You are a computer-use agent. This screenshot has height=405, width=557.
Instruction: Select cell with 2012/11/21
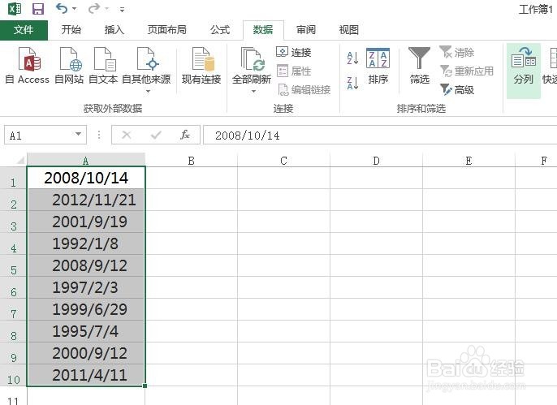click(86, 200)
